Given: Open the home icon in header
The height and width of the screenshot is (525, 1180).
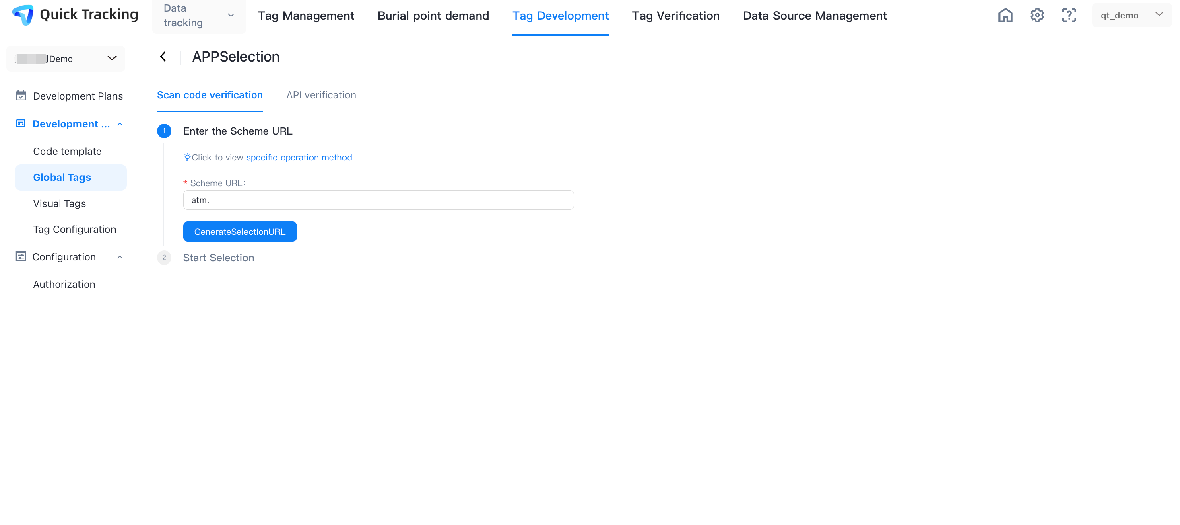Looking at the screenshot, I should [1005, 16].
